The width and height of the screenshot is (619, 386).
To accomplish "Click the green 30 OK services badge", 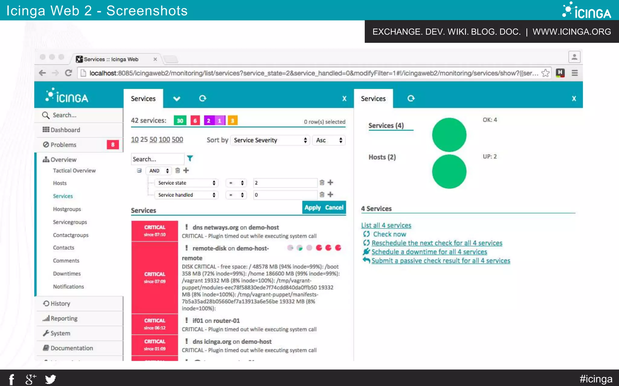I will tap(180, 121).
